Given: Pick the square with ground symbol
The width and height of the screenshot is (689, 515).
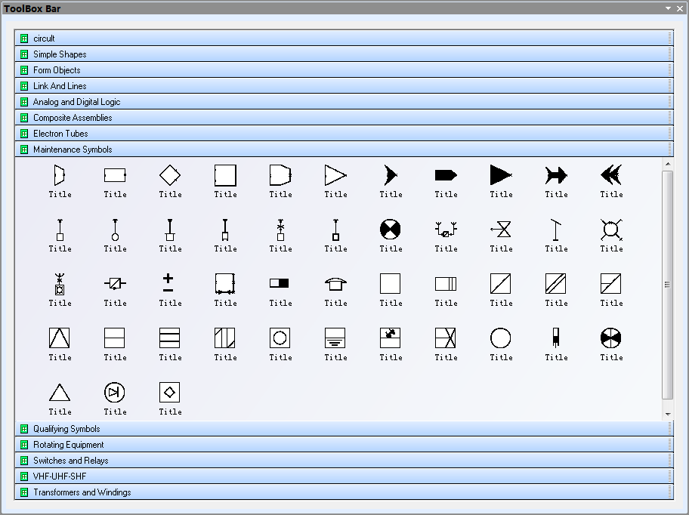Looking at the screenshot, I should pos(335,338).
